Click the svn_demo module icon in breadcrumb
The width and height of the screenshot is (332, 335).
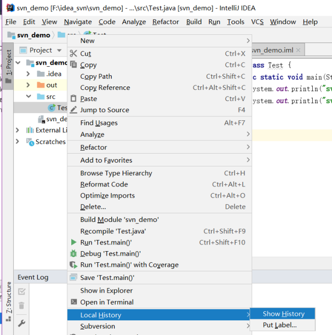point(11,35)
